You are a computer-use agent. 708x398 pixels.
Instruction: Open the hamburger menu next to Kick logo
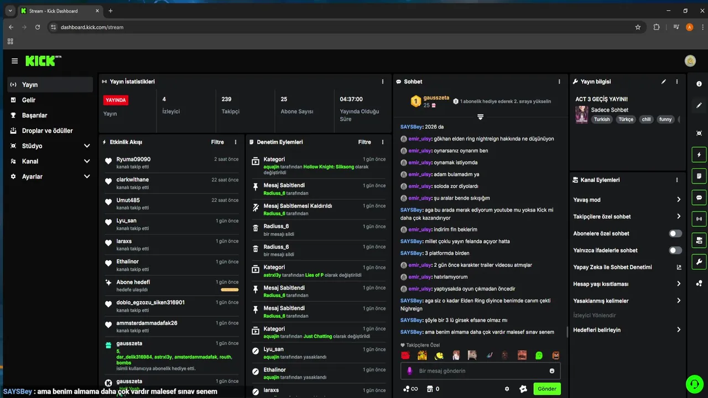14,61
